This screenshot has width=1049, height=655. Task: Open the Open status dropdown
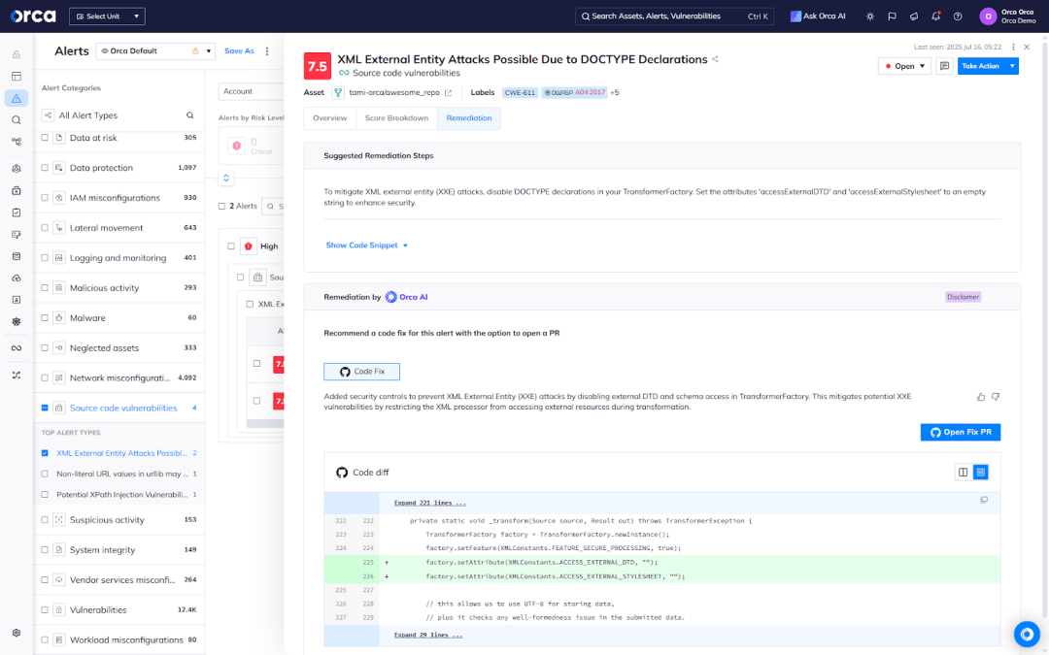point(904,66)
